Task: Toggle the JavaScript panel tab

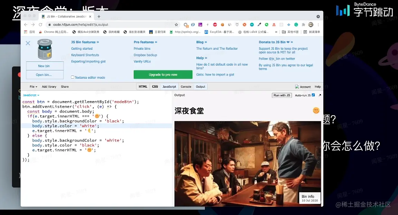Action: 169,87
